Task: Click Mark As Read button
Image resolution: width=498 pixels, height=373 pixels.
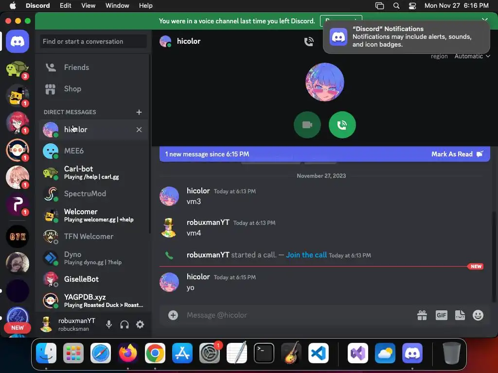Action: [457, 154]
